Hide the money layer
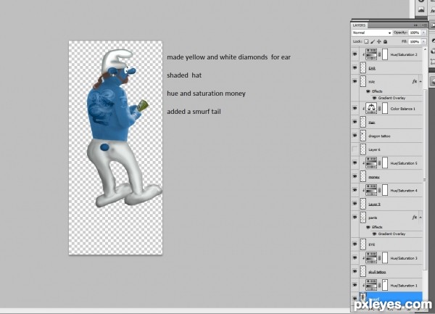 (355, 176)
